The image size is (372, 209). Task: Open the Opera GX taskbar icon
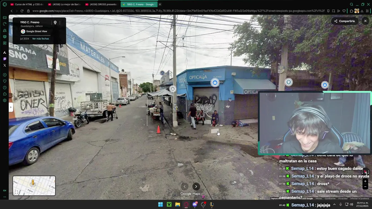click(186, 204)
